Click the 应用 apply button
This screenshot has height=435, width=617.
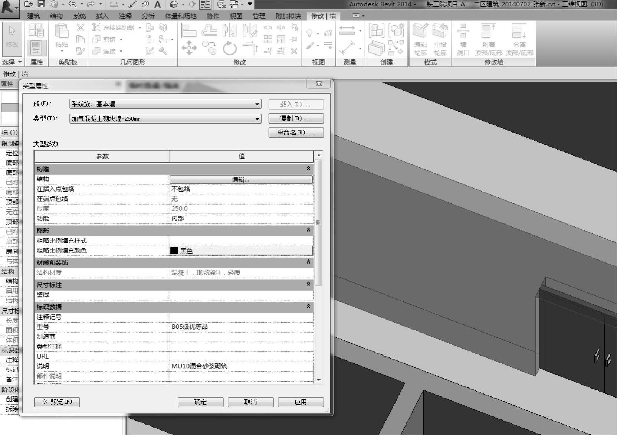[301, 402]
